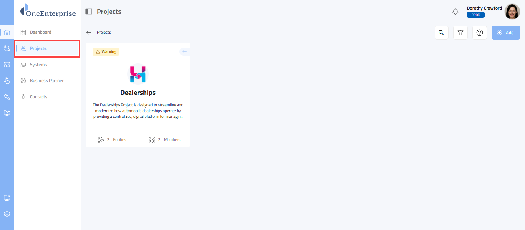Click the settings gear icon
Image resolution: width=525 pixels, height=230 pixels.
click(x=7, y=214)
